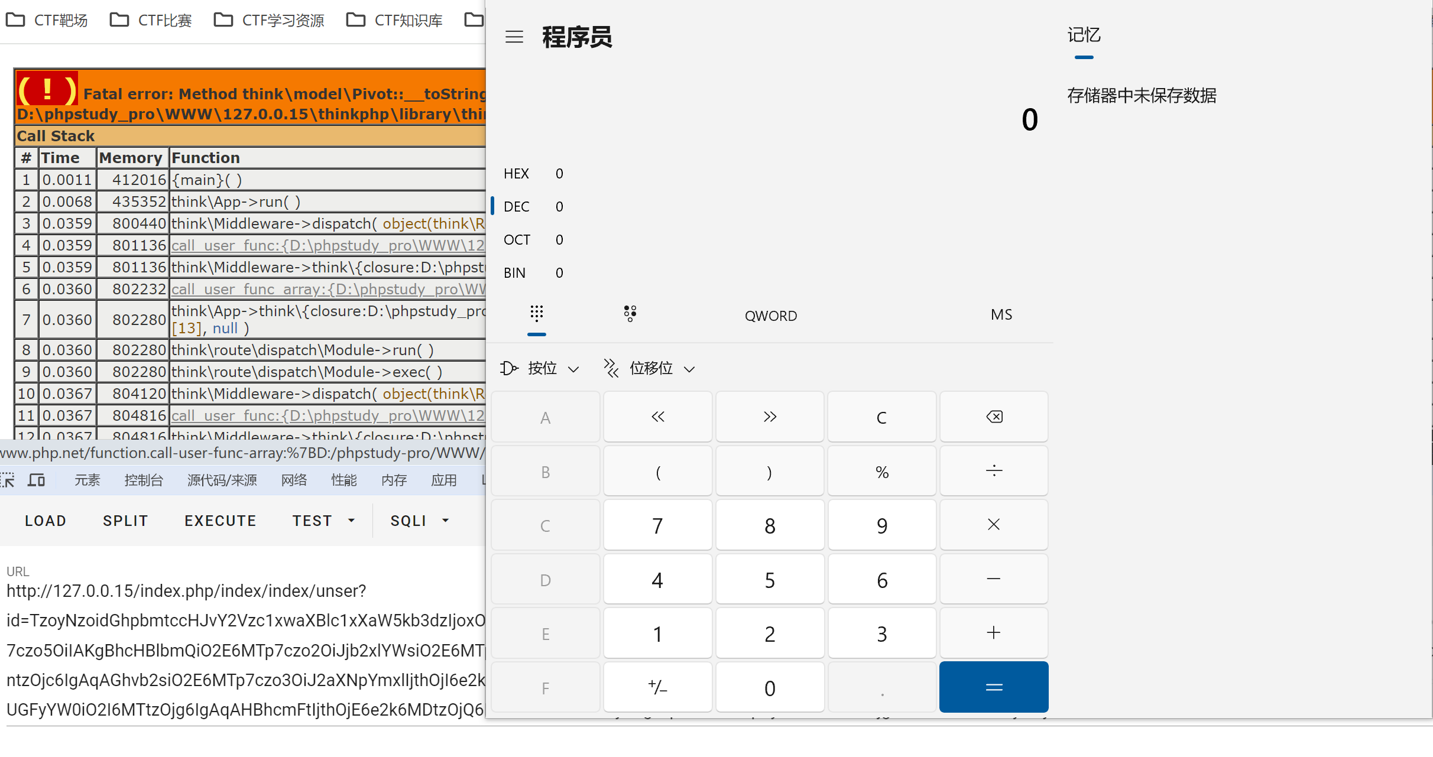Toggle DevTools device toolbar icon
This screenshot has width=1433, height=757.
37,480
